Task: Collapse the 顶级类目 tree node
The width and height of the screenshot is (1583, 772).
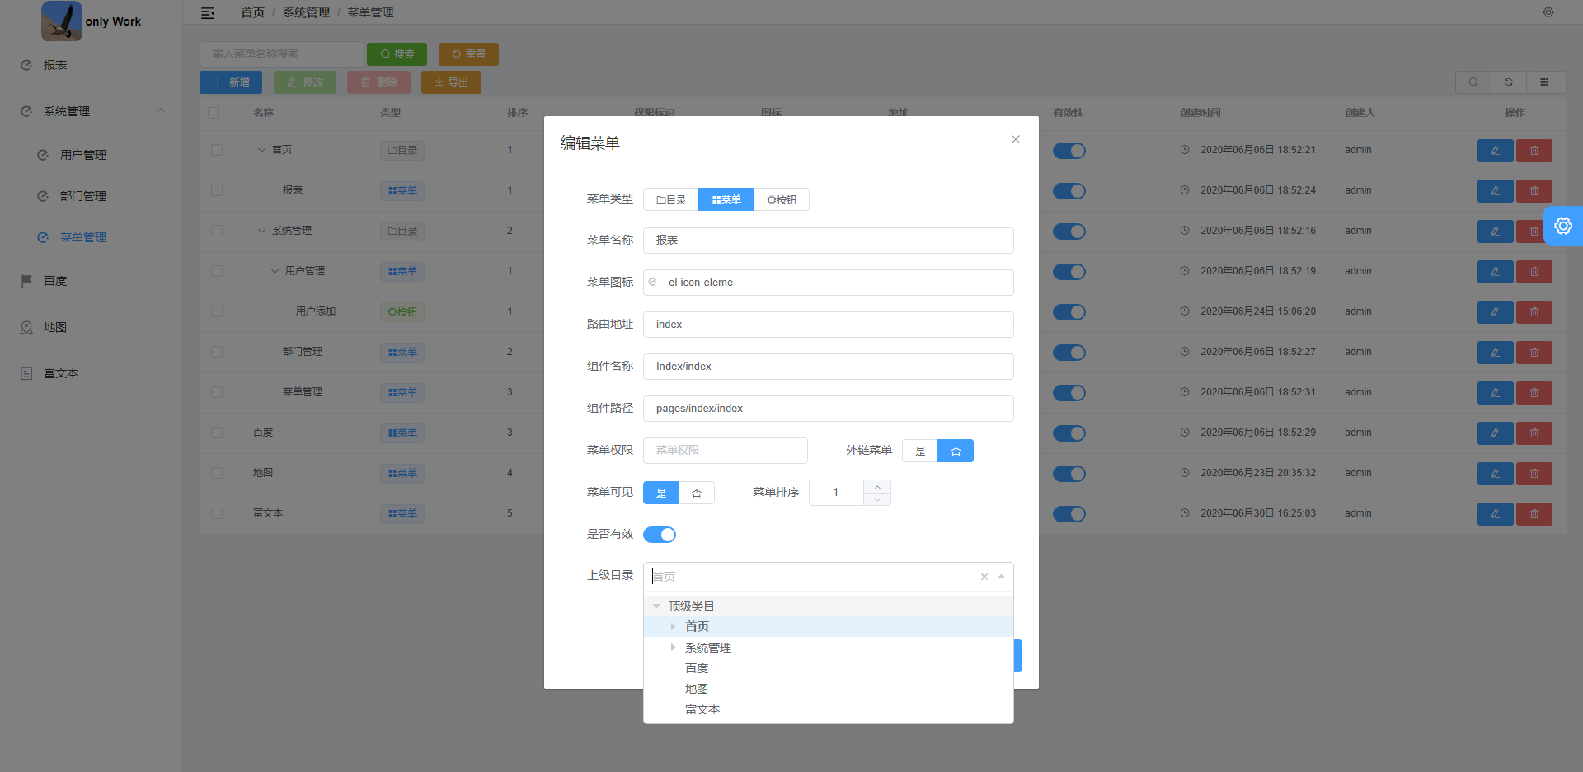Action: [x=657, y=606]
